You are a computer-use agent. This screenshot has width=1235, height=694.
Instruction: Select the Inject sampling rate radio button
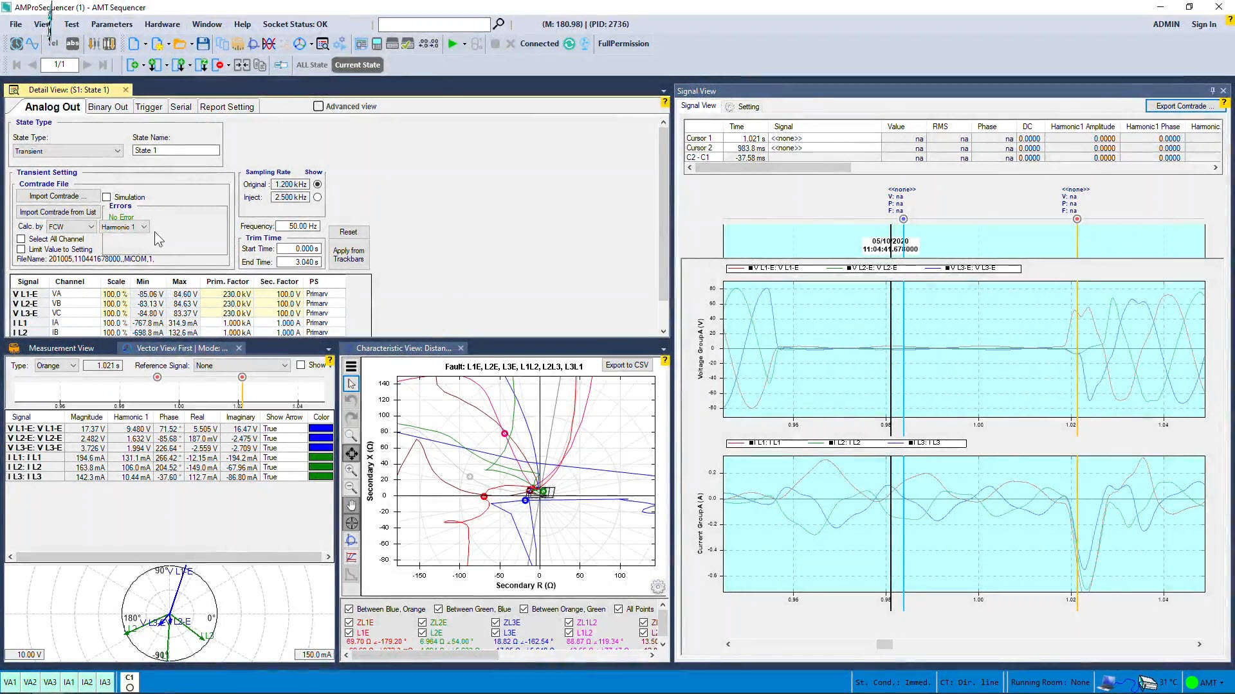coord(317,197)
